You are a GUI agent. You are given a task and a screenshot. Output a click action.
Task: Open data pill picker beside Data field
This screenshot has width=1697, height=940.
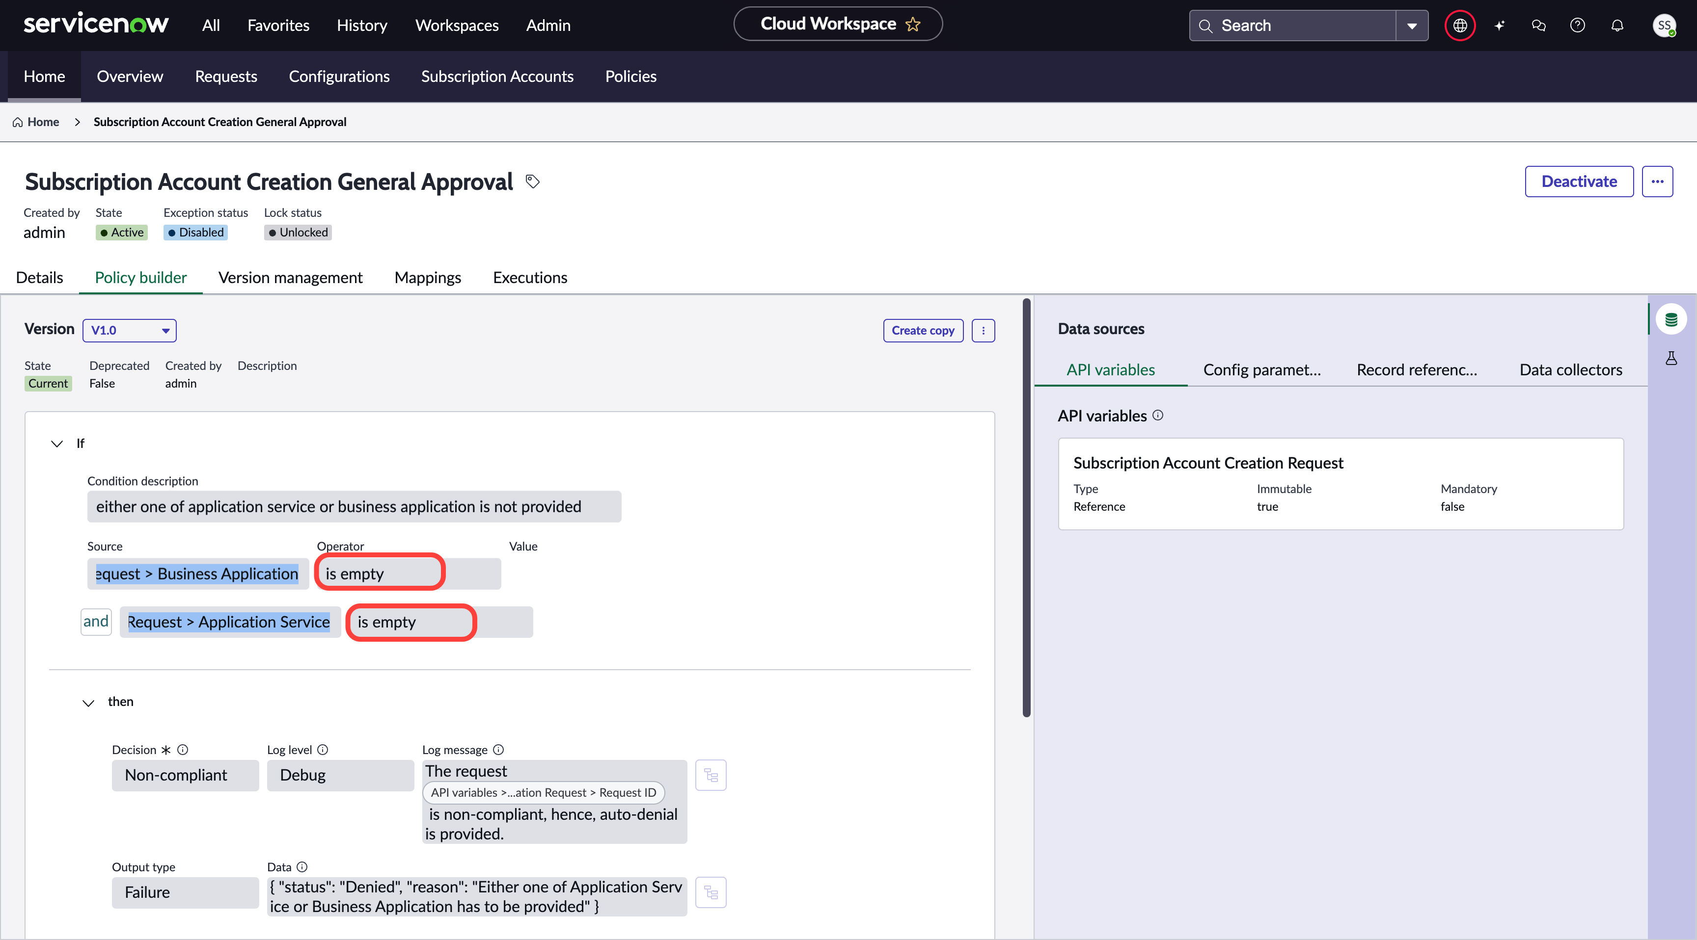coord(711,892)
